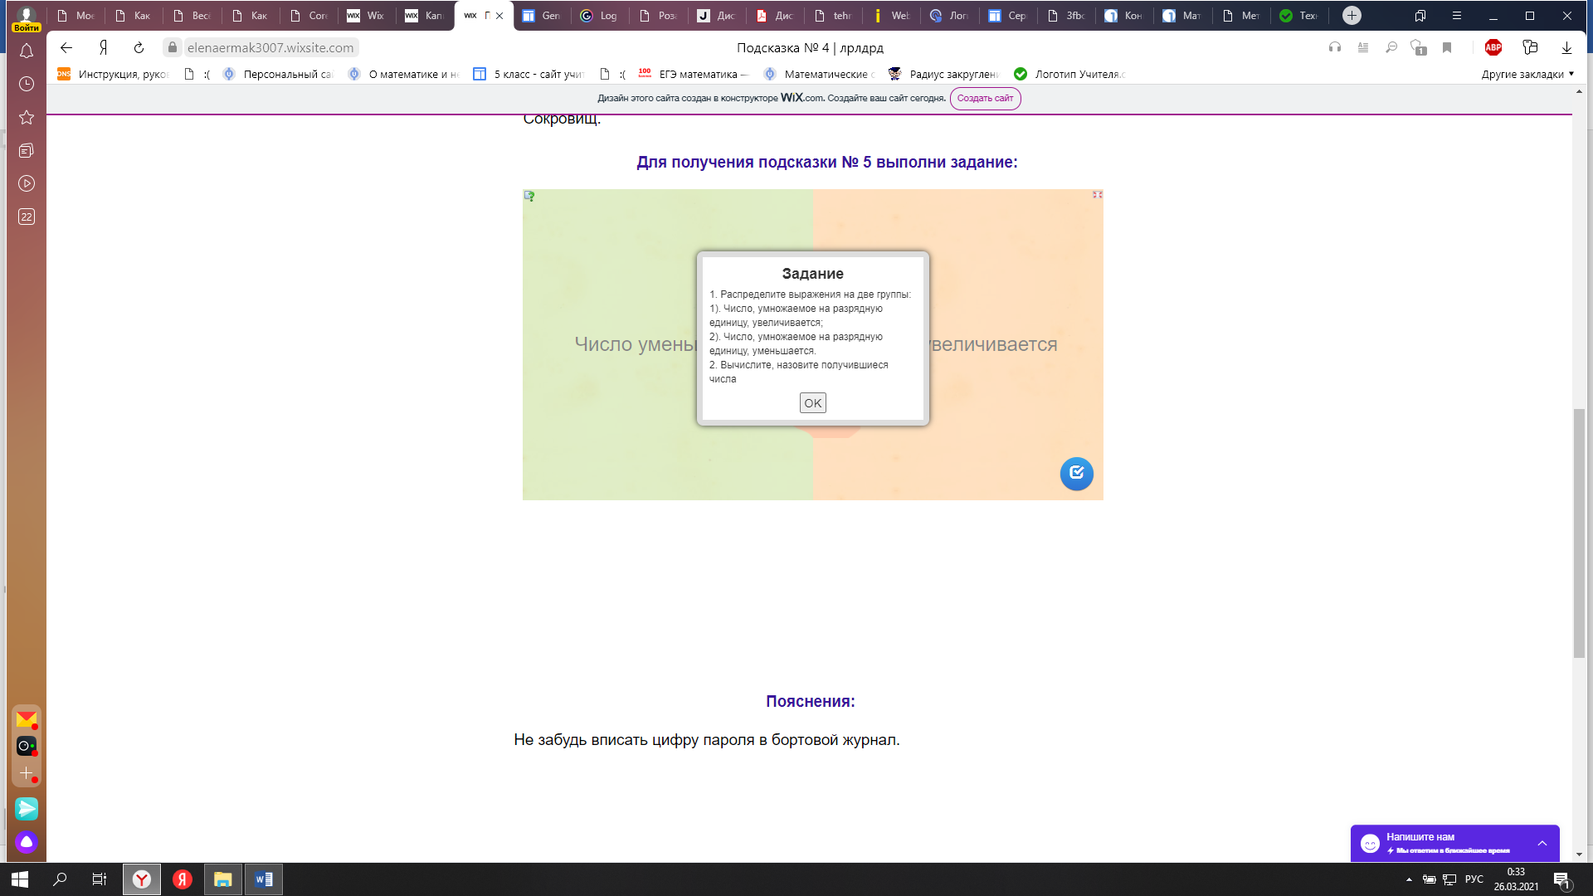Viewport: 1593px width, 896px height.
Task: Click the bookmark page icon
Action: pos(1447,47)
